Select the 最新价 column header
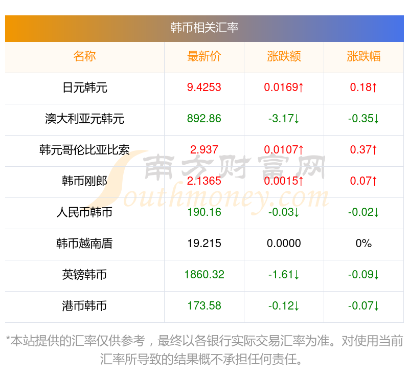This screenshot has height=375, width=409. pyautogui.click(x=204, y=56)
